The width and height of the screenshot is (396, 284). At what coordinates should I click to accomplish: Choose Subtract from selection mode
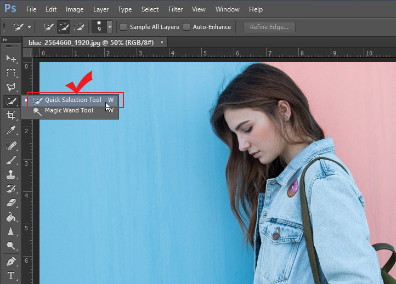pyautogui.click(x=79, y=27)
